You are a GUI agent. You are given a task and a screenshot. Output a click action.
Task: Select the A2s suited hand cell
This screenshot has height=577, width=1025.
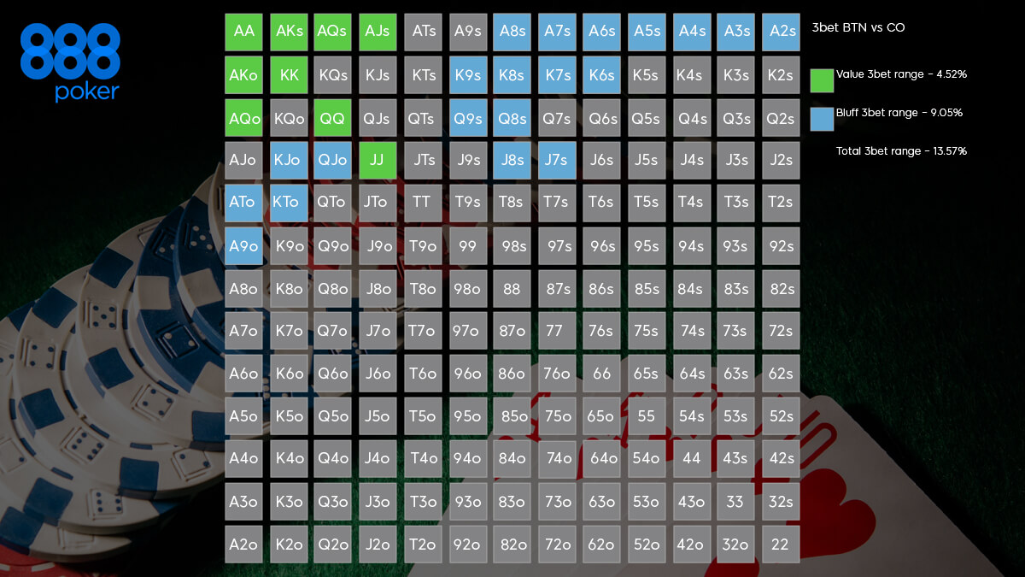[x=780, y=32]
